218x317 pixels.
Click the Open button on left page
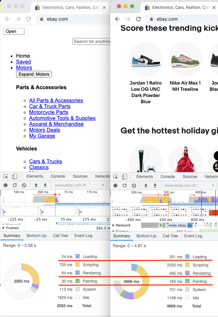tap(14, 31)
